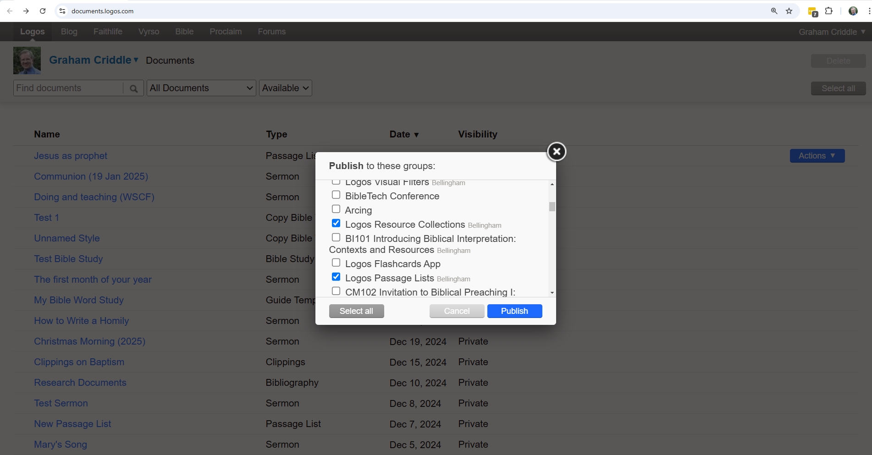Open My Bible Word Study document
Image resolution: width=872 pixels, height=455 pixels.
click(x=79, y=300)
